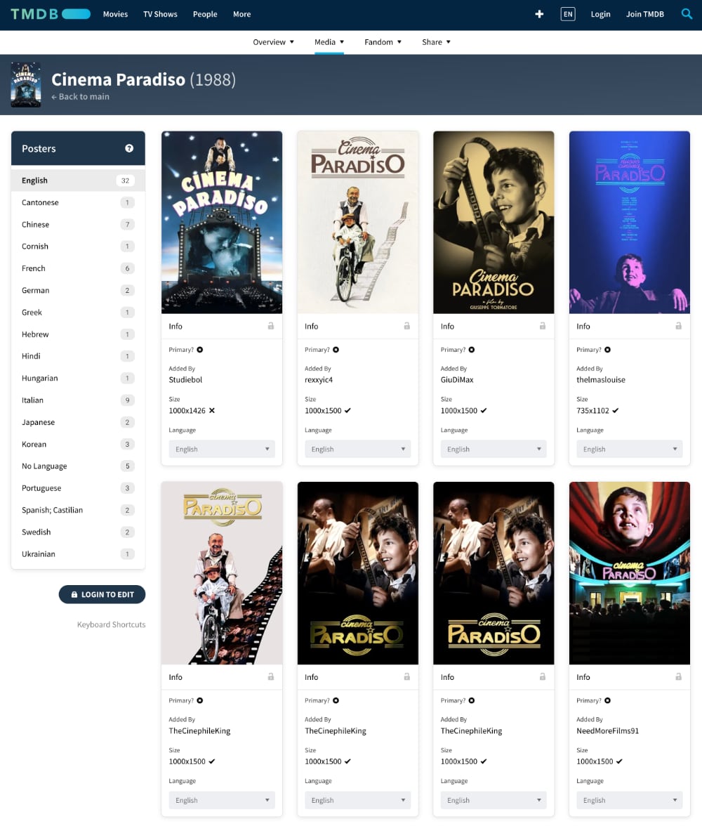Open the TV Shows menu
The height and width of the screenshot is (826, 702).
pos(160,14)
